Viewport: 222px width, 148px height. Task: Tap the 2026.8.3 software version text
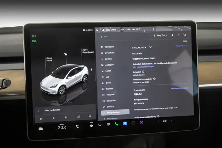[x=138, y=94]
